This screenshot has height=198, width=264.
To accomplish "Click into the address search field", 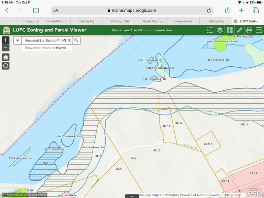I will (x=43, y=40).
